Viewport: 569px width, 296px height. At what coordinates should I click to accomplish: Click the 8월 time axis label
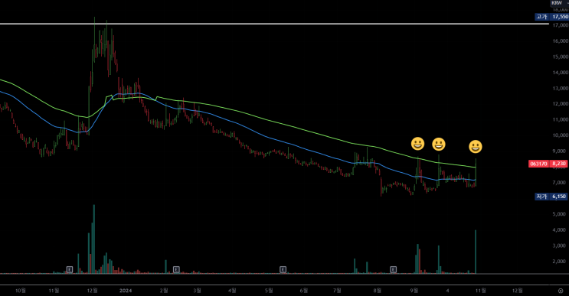click(x=378, y=290)
